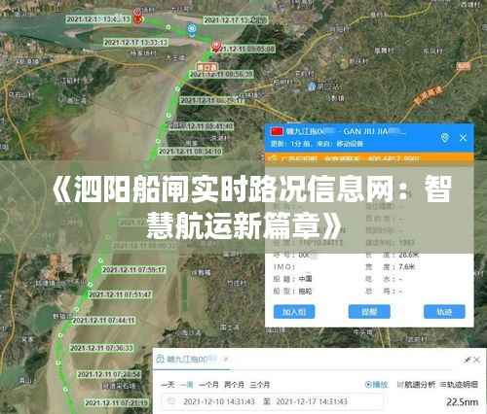Click the 22.5nm distance value

point(462,402)
